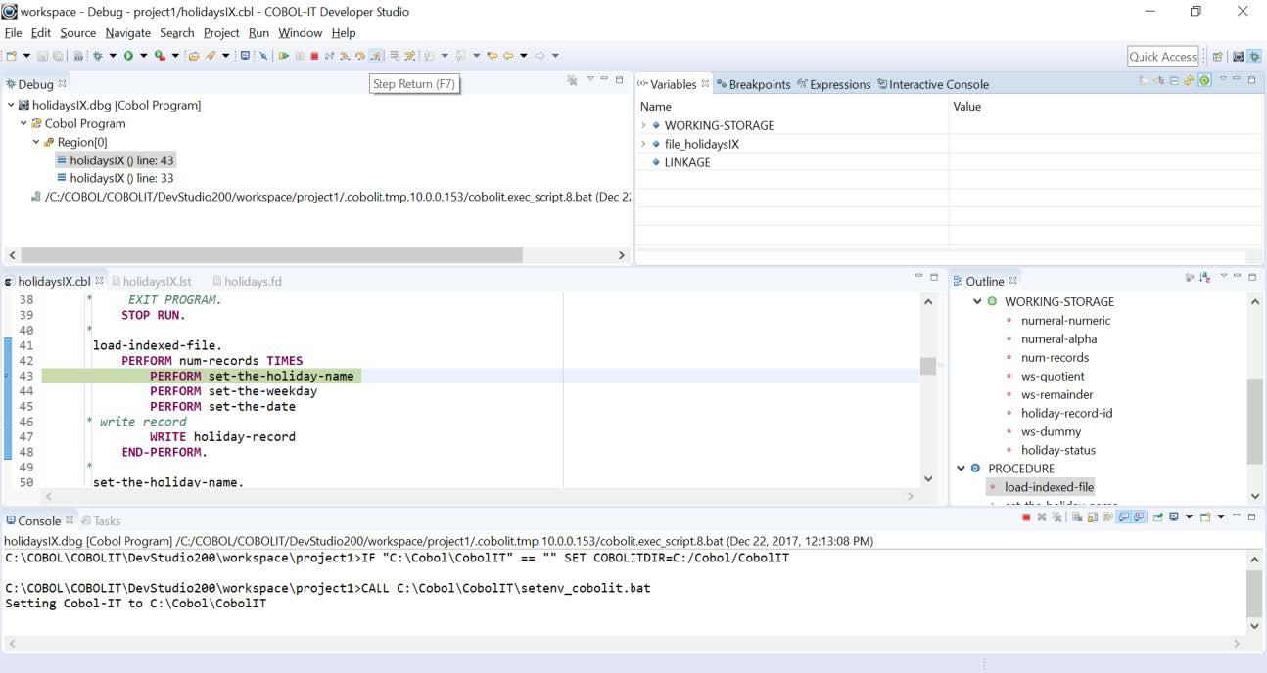Open the holidays.fd editor tab

(252, 281)
